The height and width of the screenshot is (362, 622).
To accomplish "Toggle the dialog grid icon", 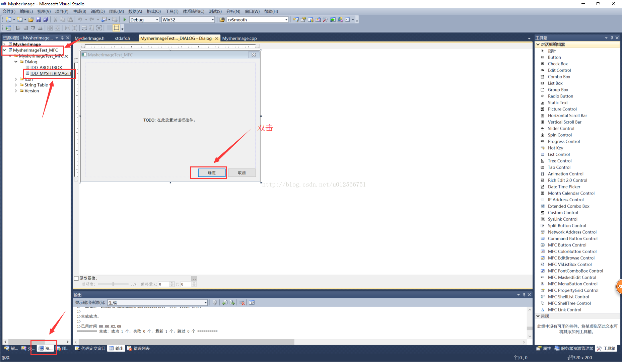I will 109,28.
